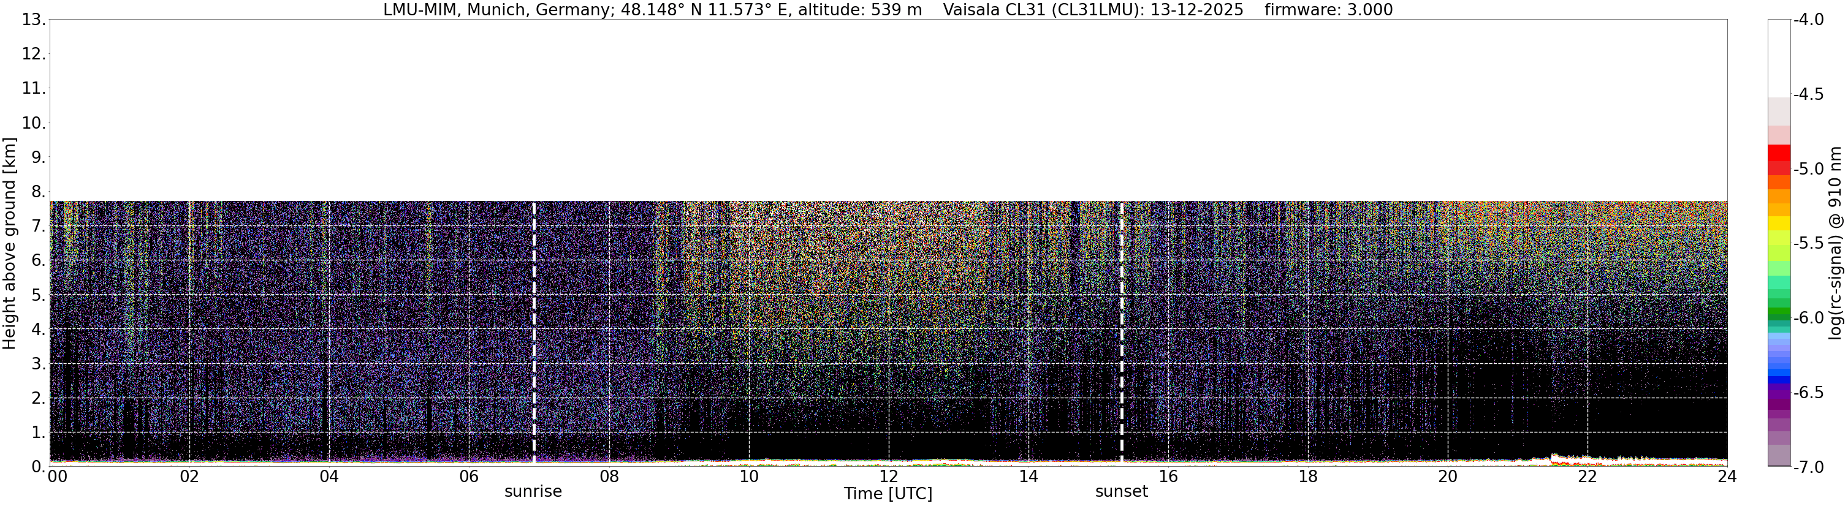Screen dimensions: 1848x506
Task: Click the '5.' height tick label
Action: (39, 295)
